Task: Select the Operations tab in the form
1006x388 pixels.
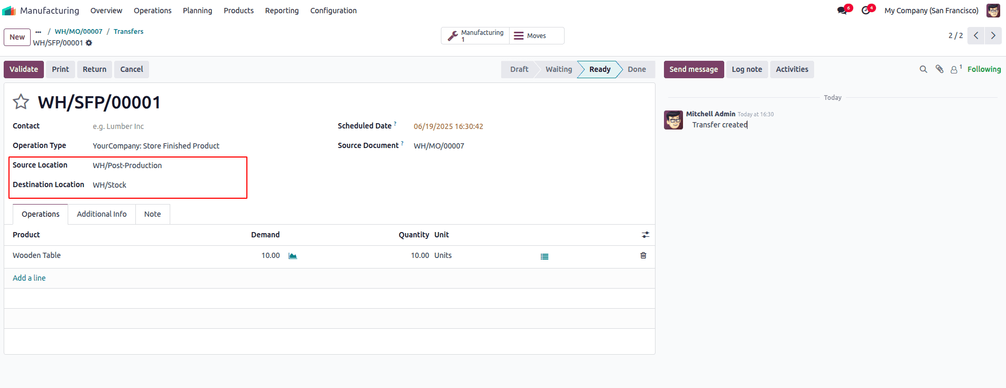Action: click(x=41, y=214)
